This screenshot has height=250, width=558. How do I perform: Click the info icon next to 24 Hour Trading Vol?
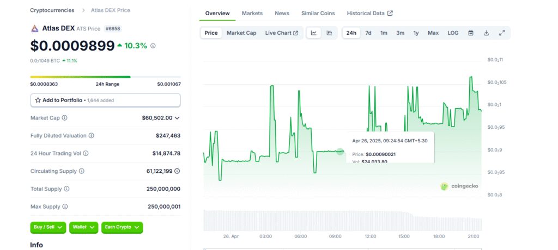point(86,153)
